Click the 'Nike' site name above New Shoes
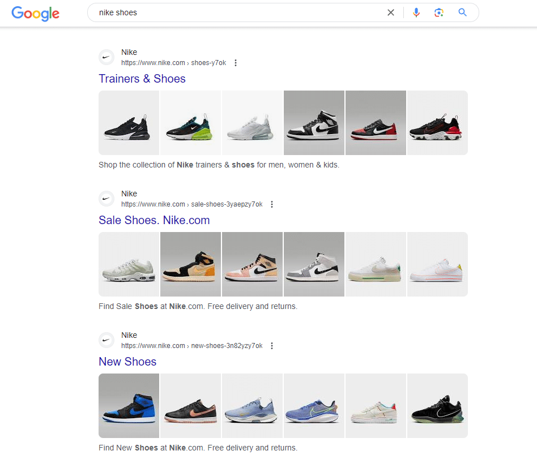The height and width of the screenshot is (455, 537). click(x=129, y=335)
